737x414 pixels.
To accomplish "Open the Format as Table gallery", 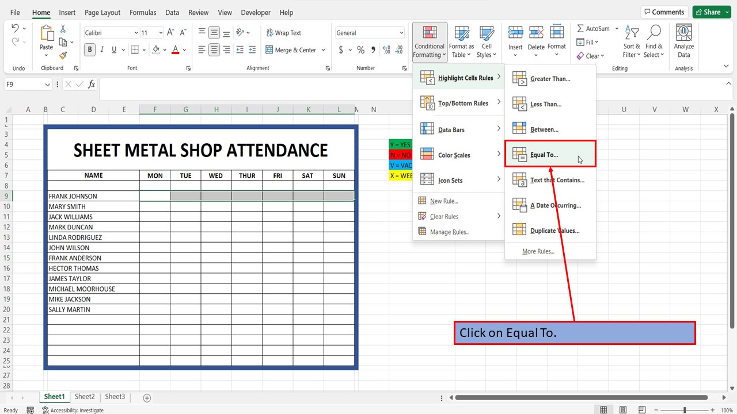I will point(461,41).
